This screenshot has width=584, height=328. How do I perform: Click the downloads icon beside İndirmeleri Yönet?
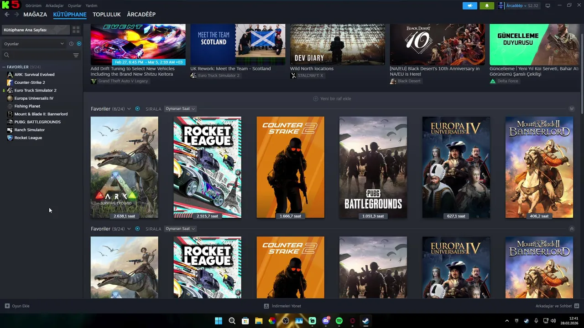(266, 306)
